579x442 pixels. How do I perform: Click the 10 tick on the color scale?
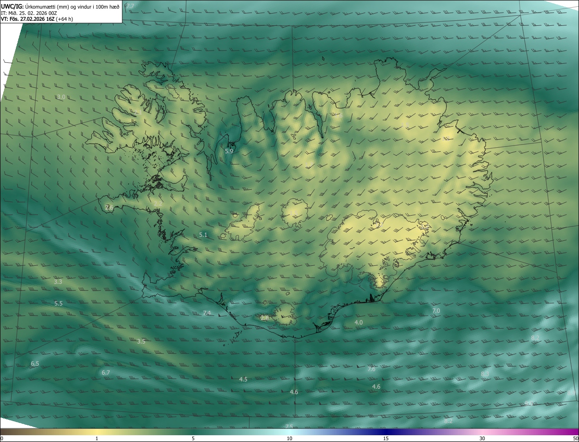tap(289, 438)
